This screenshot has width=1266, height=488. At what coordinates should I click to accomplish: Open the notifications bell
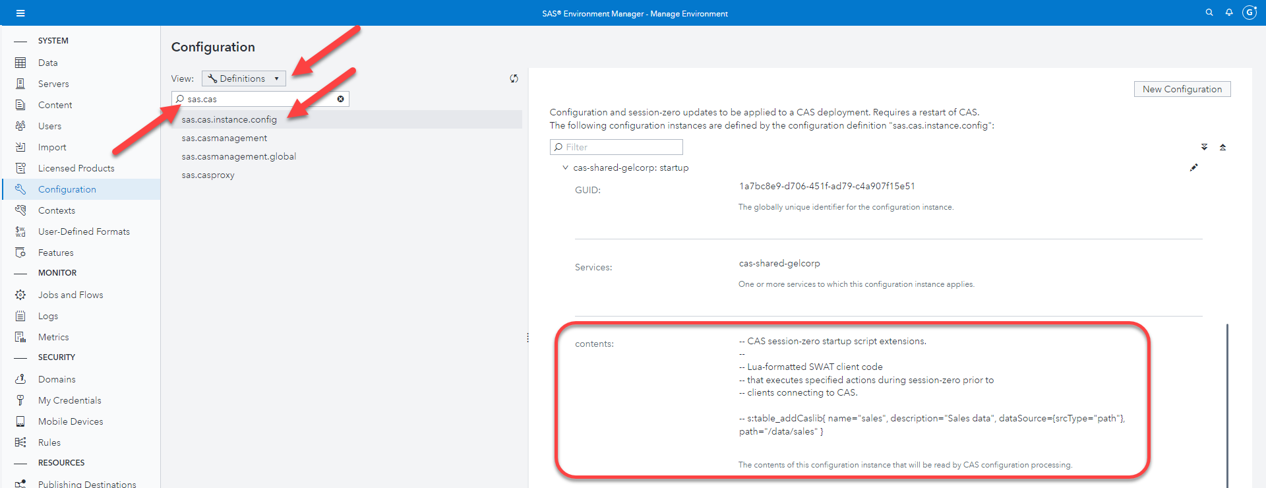(x=1229, y=13)
